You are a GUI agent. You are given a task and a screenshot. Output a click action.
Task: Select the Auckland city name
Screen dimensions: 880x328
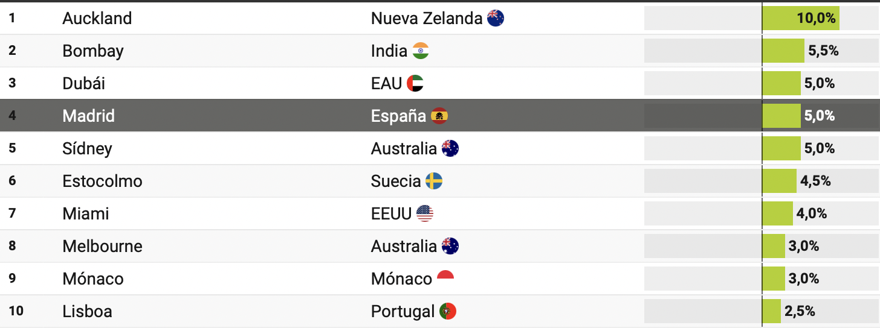(x=97, y=18)
